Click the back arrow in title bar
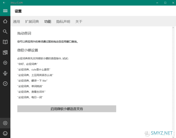Image resolution: width=176 pixels, height=138 pixels. click(x=4, y=3)
